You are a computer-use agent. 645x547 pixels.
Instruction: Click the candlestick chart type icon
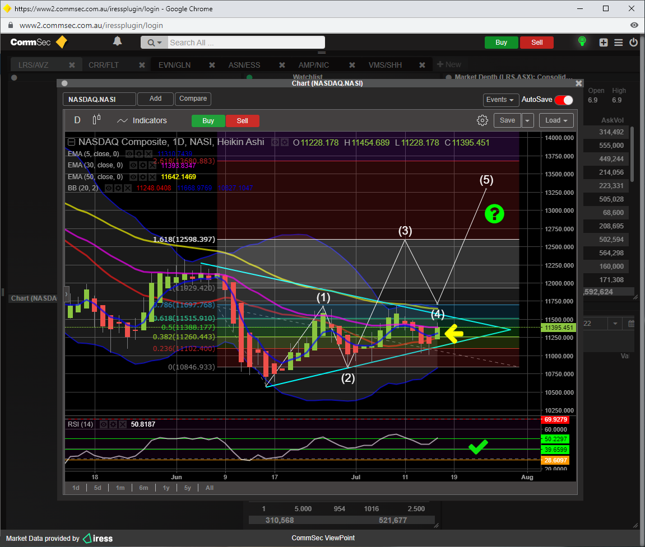(96, 120)
